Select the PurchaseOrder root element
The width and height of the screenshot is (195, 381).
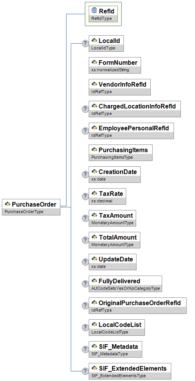tap(31, 207)
